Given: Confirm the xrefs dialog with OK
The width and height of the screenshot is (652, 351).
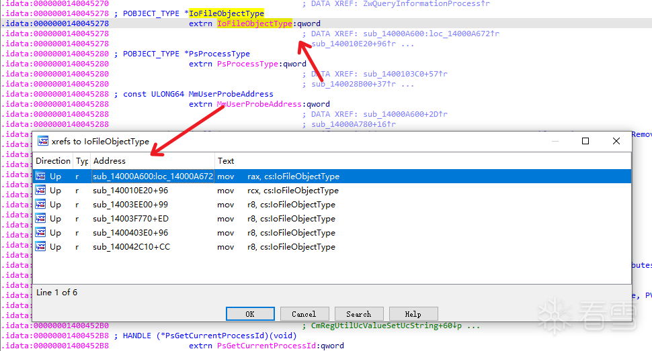Looking at the screenshot, I should [x=250, y=314].
